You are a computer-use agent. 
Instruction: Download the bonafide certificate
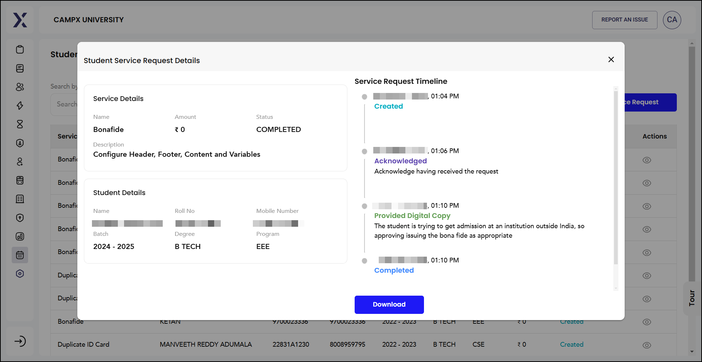(389, 304)
